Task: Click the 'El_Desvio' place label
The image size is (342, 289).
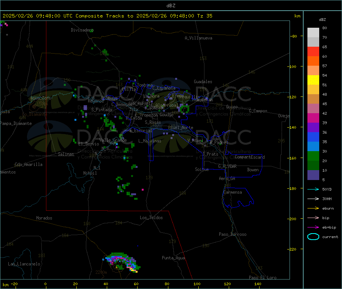Action: point(89,144)
